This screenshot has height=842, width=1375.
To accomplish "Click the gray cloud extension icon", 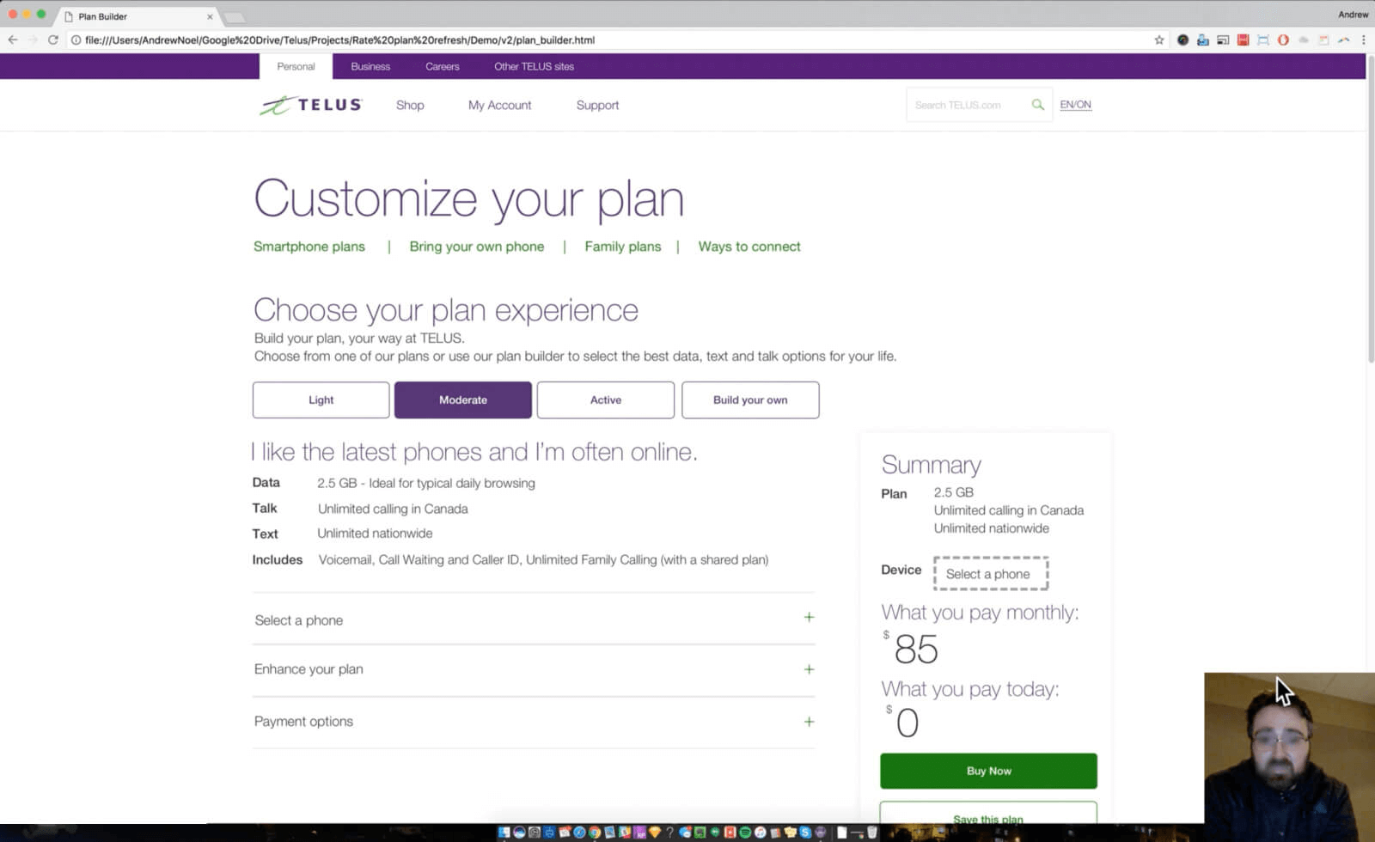I will click(1304, 40).
